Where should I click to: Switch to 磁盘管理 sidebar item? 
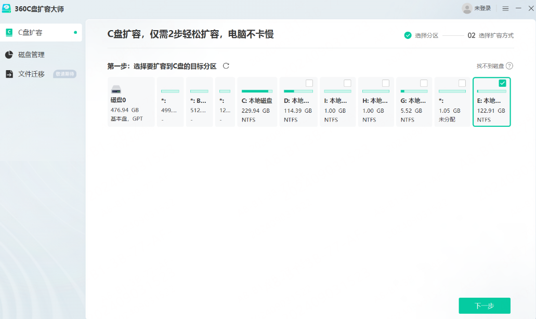click(31, 55)
